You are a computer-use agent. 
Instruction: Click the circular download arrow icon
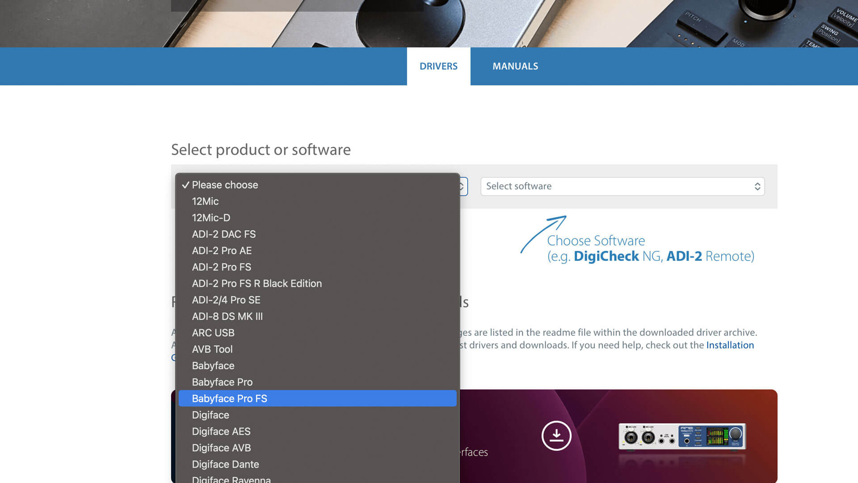(x=556, y=435)
